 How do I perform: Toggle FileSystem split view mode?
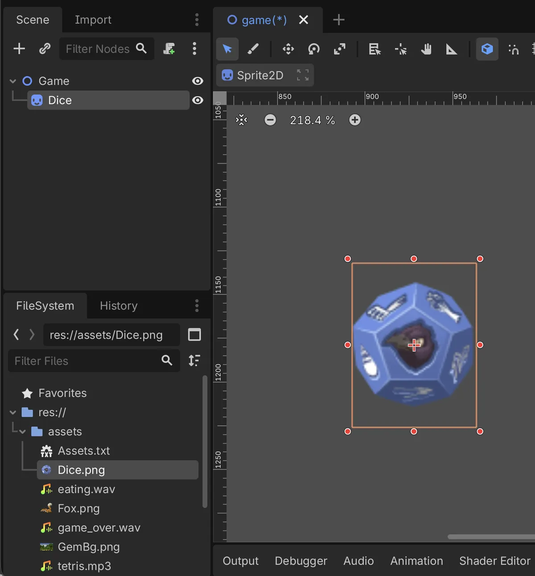click(194, 335)
